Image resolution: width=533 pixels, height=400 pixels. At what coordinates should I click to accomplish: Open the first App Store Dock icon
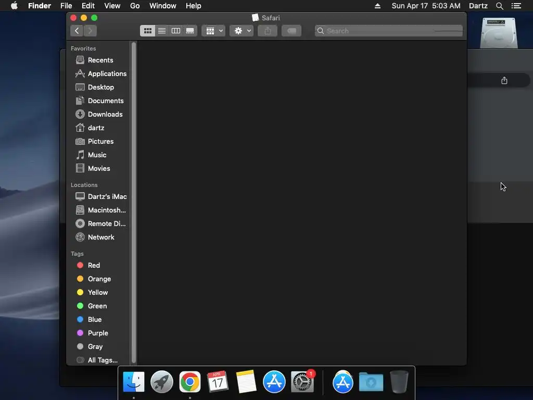pyautogui.click(x=274, y=382)
